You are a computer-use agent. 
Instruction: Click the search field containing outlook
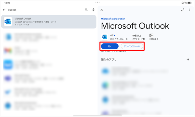click(x=45, y=10)
